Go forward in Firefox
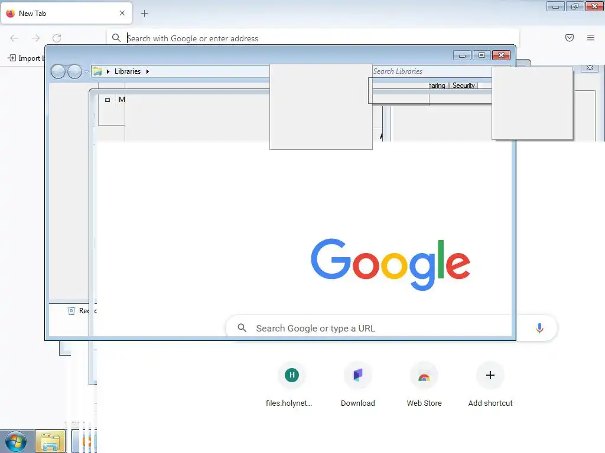The image size is (605, 453). (x=35, y=38)
